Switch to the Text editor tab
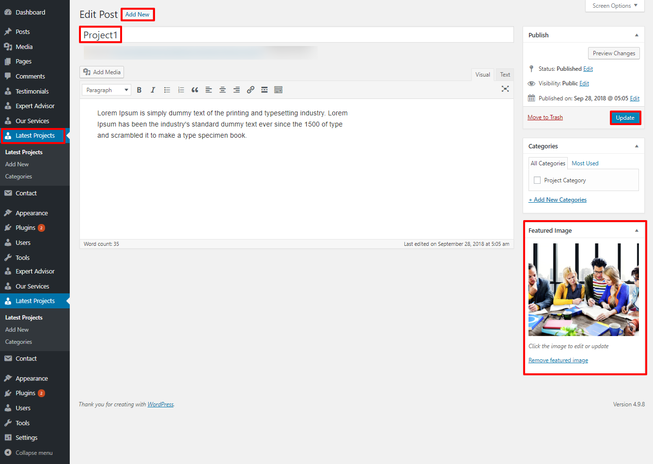653x464 pixels. pyautogui.click(x=505, y=75)
